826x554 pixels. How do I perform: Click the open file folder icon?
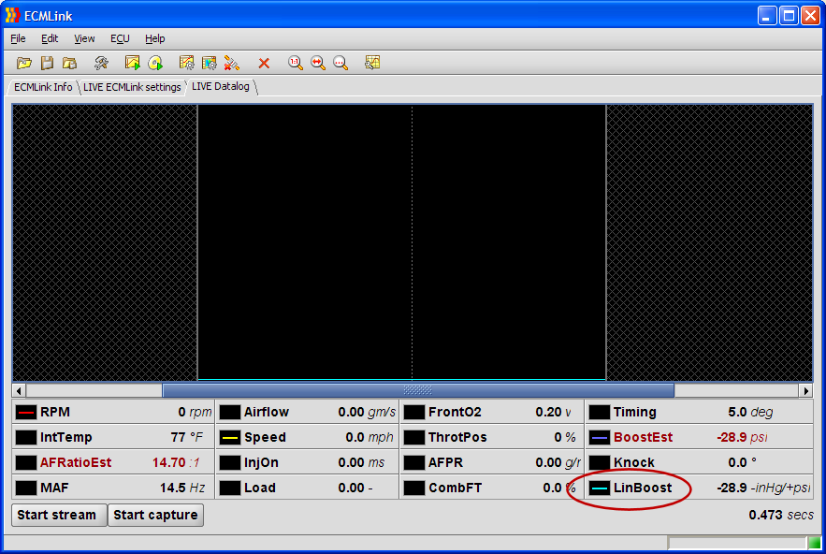(x=24, y=63)
